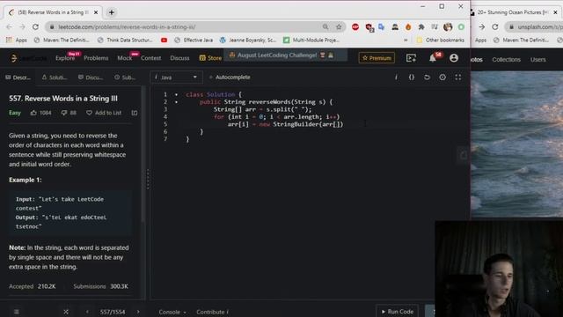
Task: Open Think Data Structures bookmark
Action: tap(125, 40)
